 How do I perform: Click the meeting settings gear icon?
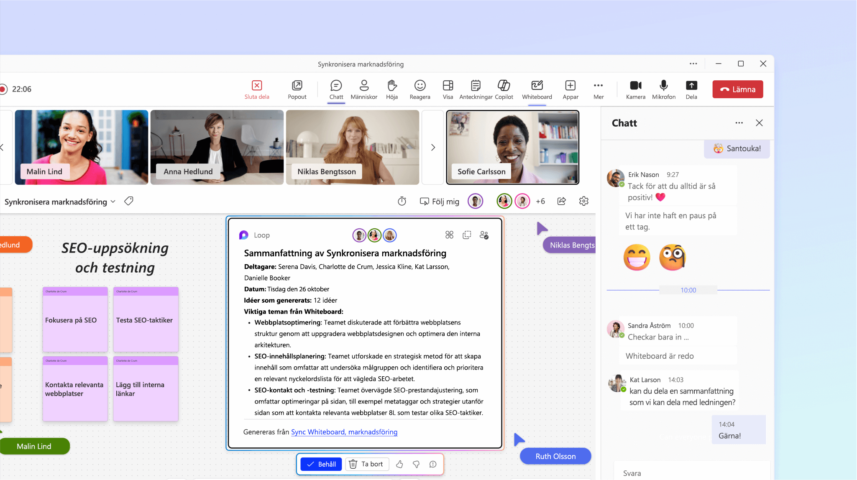point(584,200)
